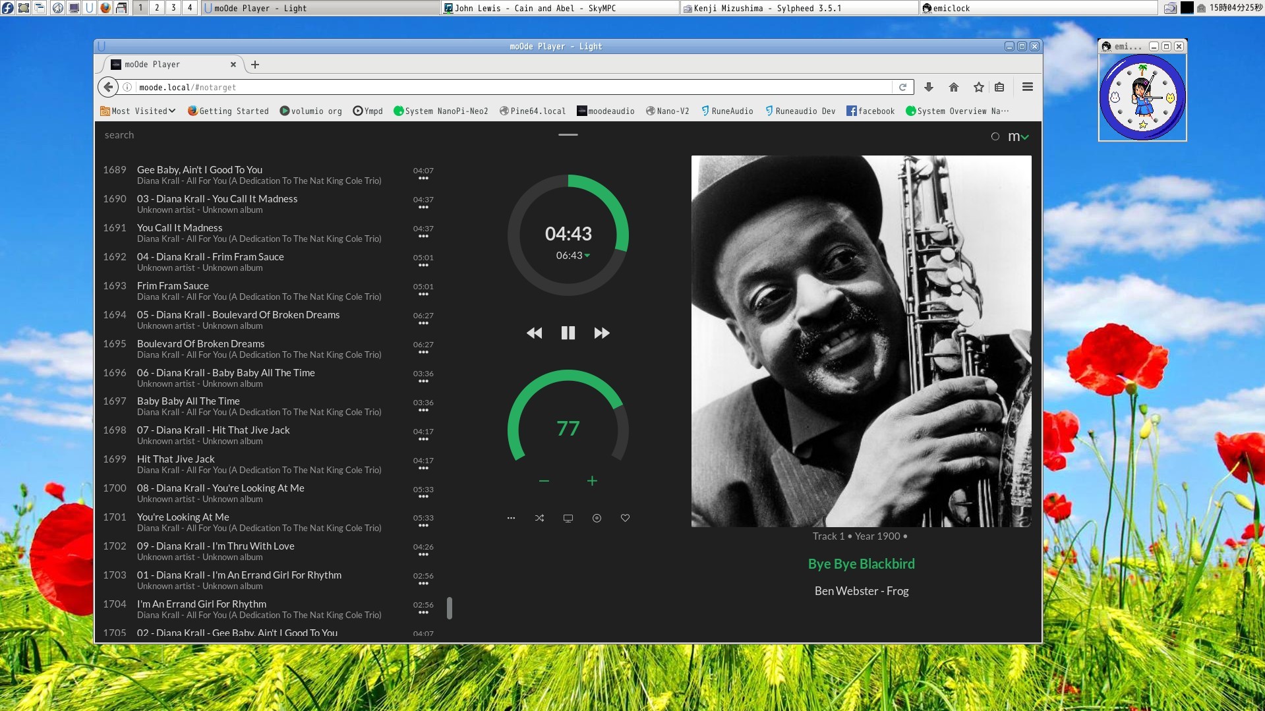Open the green m dropdown menu
The height and width of the screenshot is (711, 1265).
coord(1017,136)
